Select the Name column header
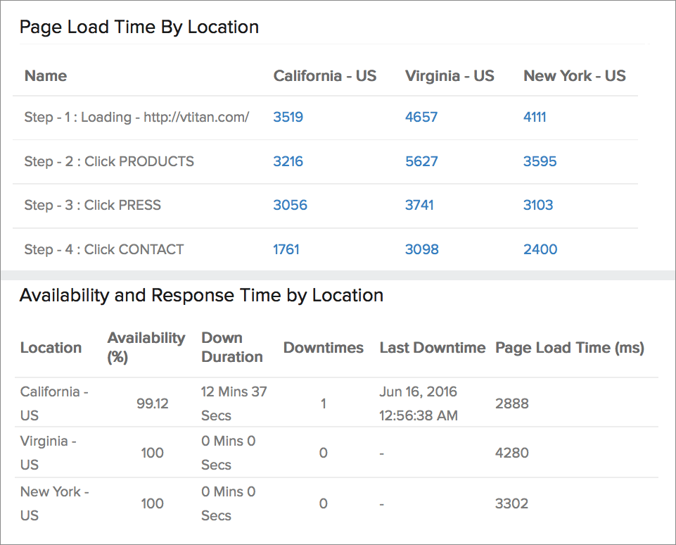This screenshot has height=545, width=676. (46, 76)
